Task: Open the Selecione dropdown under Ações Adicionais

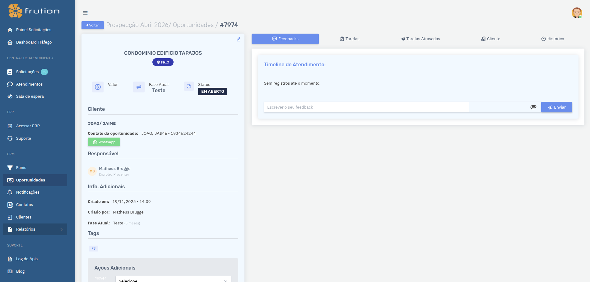Action: click(x=173, y=280)
